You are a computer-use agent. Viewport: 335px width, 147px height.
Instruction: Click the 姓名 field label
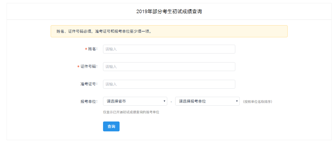[93, 49]
